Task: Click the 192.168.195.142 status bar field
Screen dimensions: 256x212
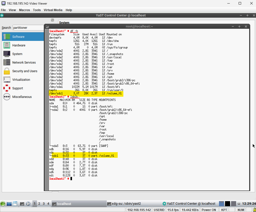Action: coord(139,210)
